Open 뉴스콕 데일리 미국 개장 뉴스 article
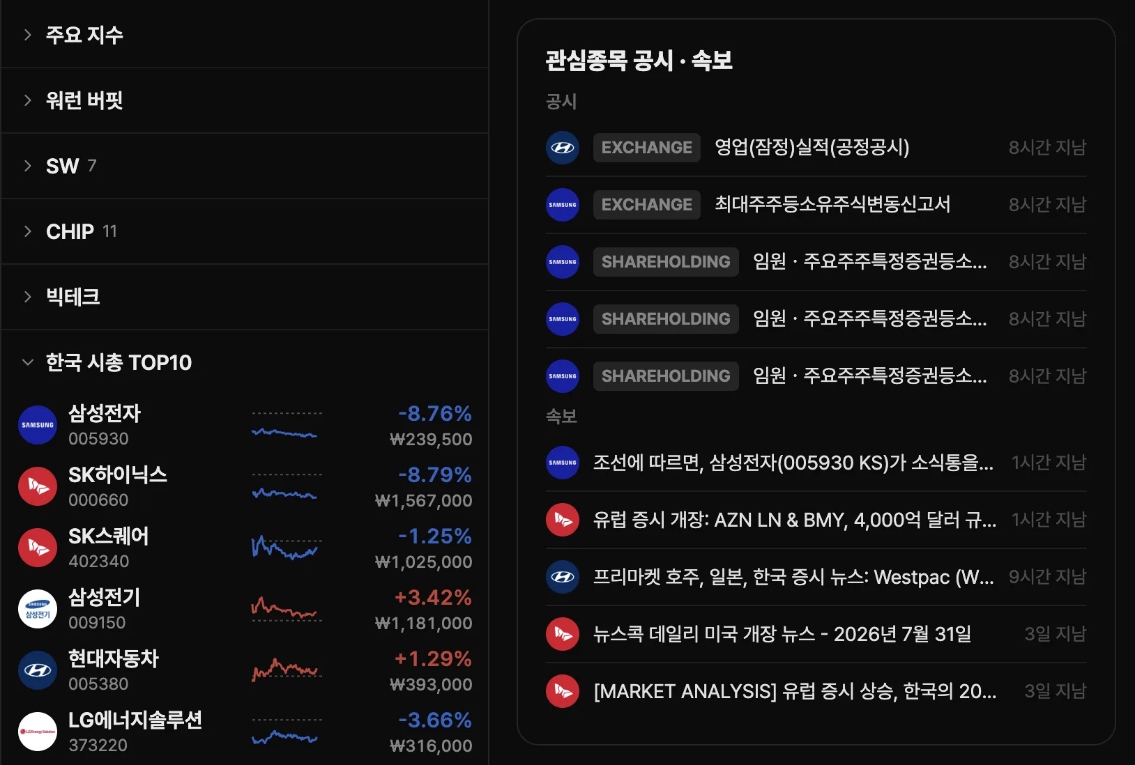1135x765 pixels. (782, 634)
